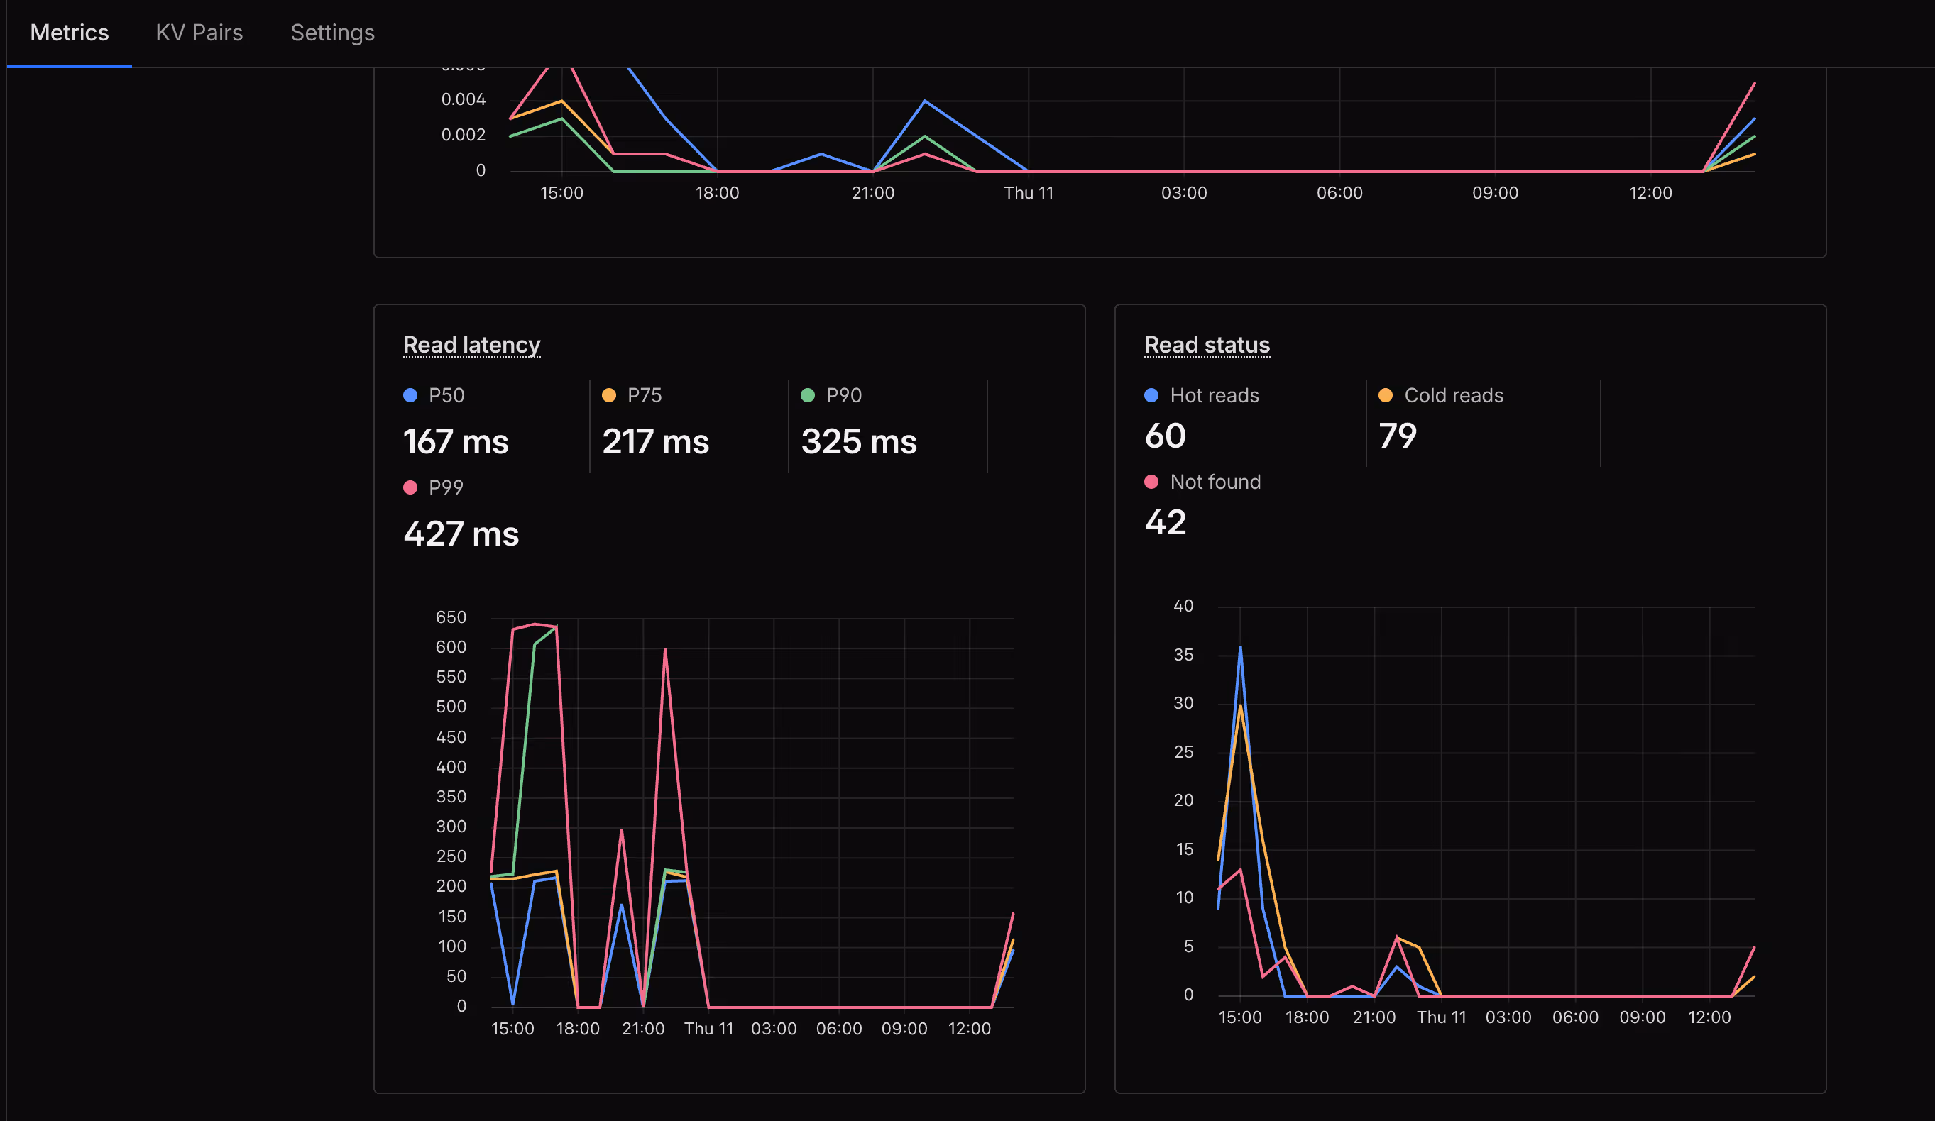This screenshot has width=1935, height=1121.
Task: Click the P50 legend label
Action: (446, 395)
